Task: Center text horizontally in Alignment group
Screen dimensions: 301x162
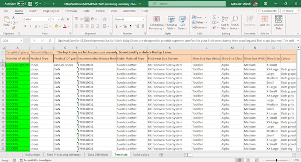Action: [81, 26]
